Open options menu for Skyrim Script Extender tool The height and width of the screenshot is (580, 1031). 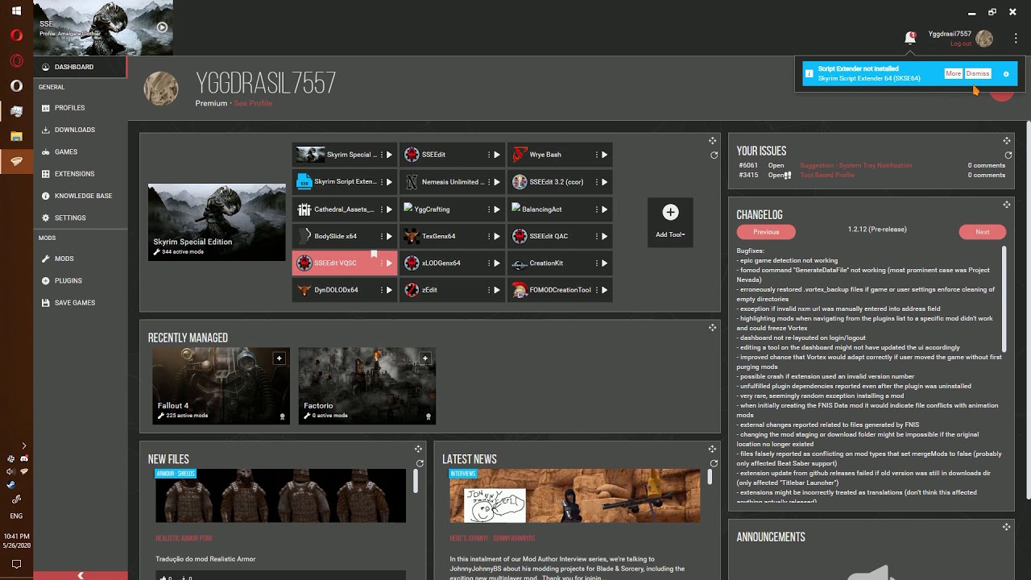pos(382,182)
